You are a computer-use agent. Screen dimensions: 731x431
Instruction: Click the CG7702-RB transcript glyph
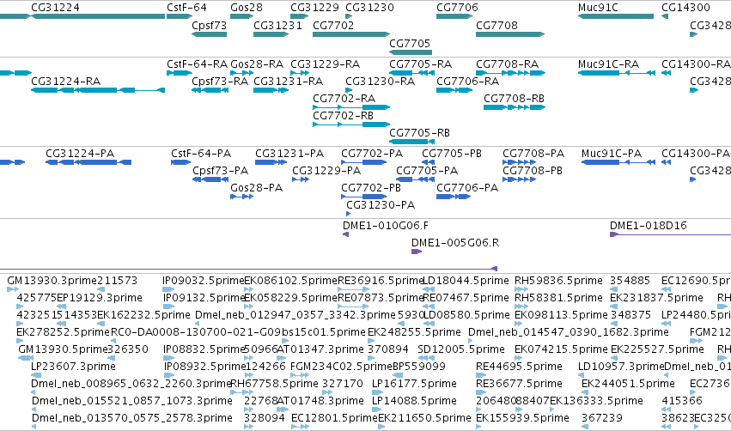pyautogui.click(x=351, y=124)
